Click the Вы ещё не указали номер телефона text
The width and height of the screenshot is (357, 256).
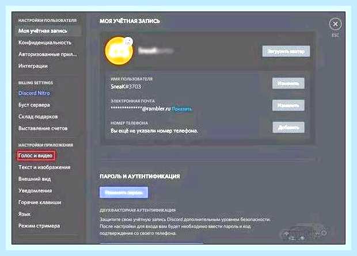point(154,131)
